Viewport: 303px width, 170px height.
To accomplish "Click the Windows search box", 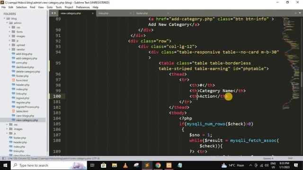I will click(49, 165).
